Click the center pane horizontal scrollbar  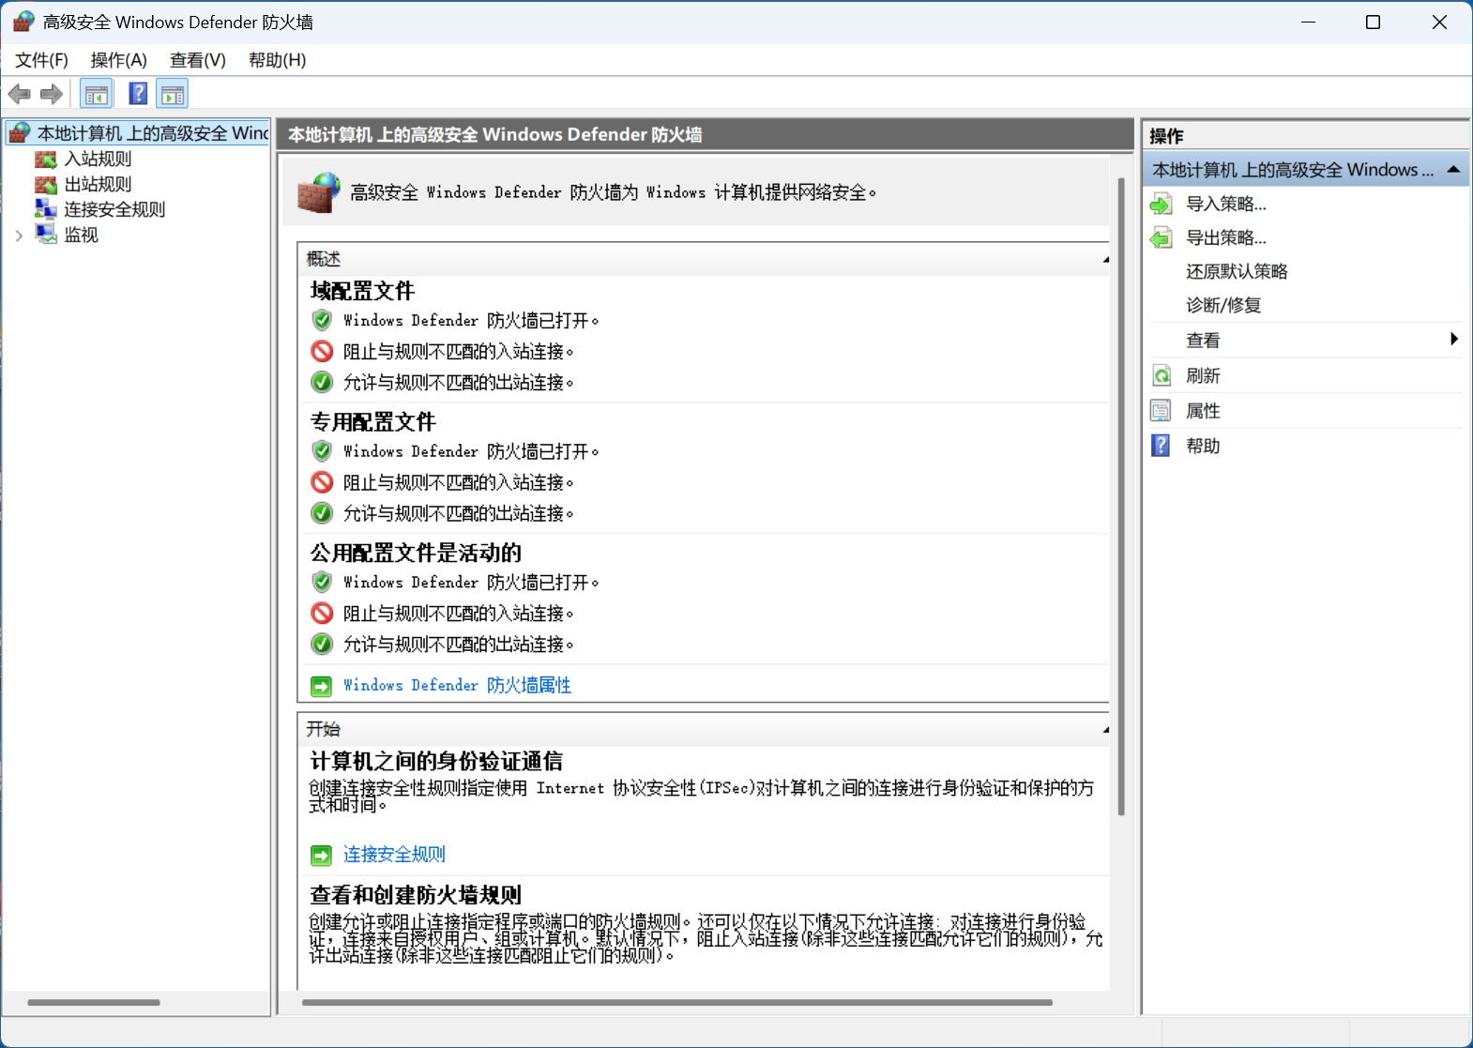click(676, 1003)
